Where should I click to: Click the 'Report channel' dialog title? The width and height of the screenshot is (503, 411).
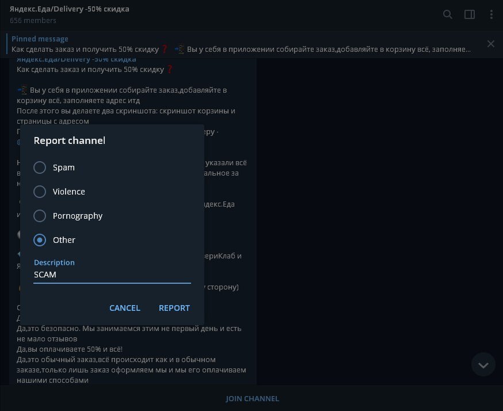pyautogui.click(x=70, y=140)
